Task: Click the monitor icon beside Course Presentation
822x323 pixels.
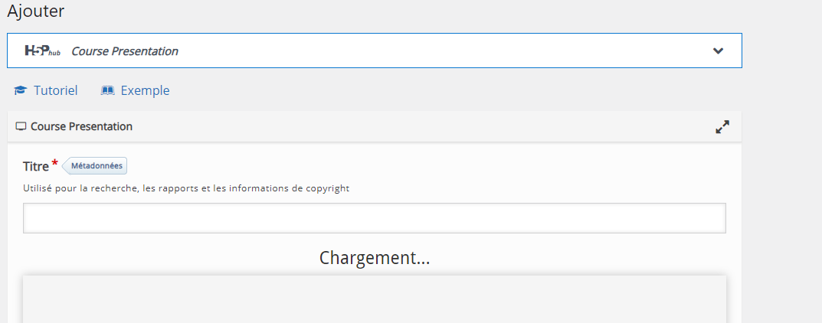Action: tap(21, 127)
